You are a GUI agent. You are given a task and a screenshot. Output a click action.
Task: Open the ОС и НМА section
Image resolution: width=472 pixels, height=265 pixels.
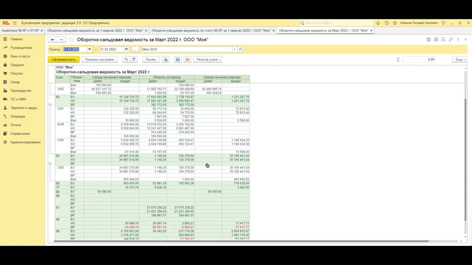point(18,99)
